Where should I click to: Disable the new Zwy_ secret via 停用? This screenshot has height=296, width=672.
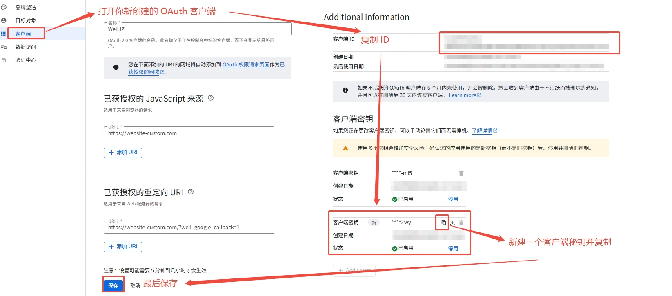(453, 248)
